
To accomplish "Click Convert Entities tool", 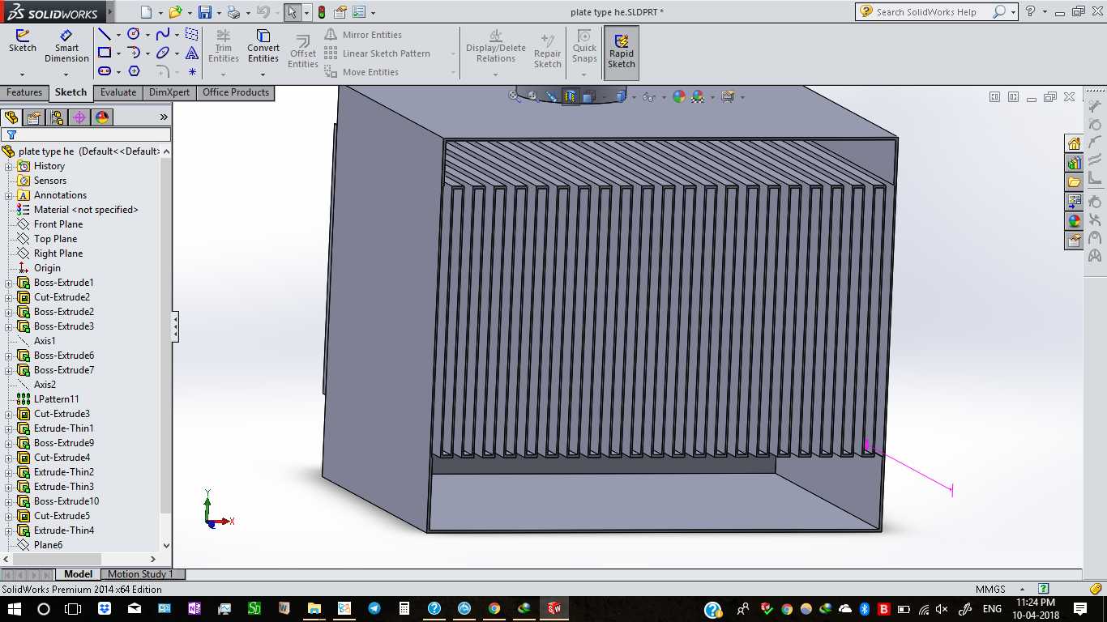I will 263,46.
